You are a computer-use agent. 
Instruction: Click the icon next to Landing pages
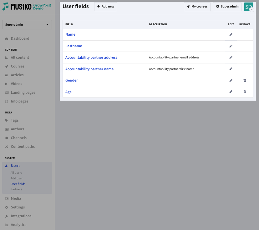(x=7, y=92)
